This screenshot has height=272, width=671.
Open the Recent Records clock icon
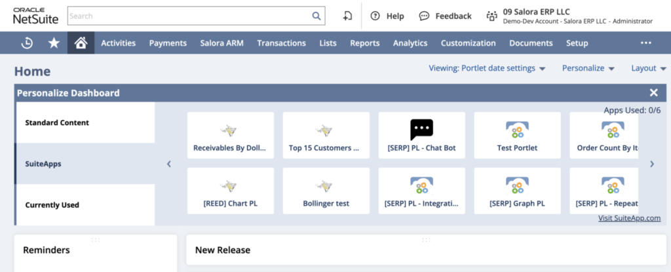tap(27, 43)
